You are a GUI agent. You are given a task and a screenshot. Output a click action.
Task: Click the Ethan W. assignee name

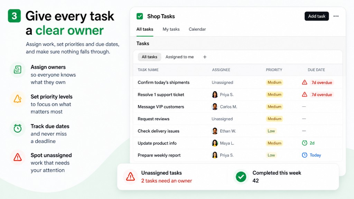click(x=228, y=131)
